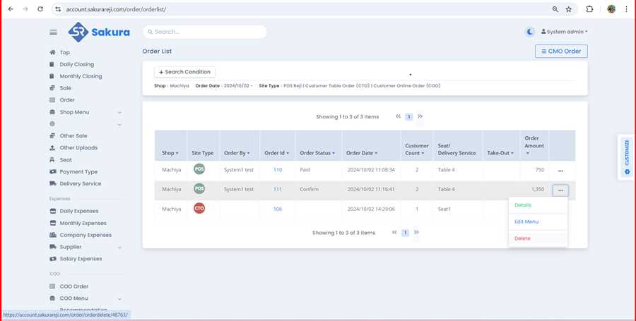Open the hamburger sidebar menu icon
This screenshot has width=636, height=321.
coord(53,32)
